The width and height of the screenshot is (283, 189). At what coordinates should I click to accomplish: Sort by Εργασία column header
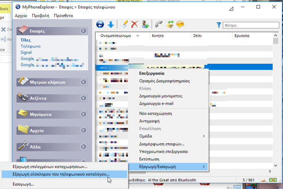click(253, 36)
